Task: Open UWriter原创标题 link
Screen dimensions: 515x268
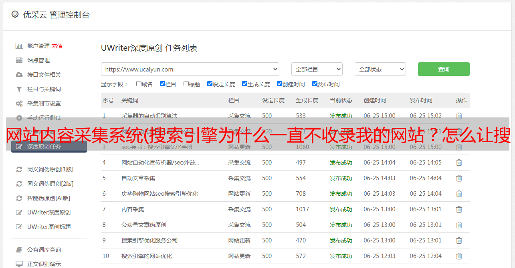Action: click(49, 227)
